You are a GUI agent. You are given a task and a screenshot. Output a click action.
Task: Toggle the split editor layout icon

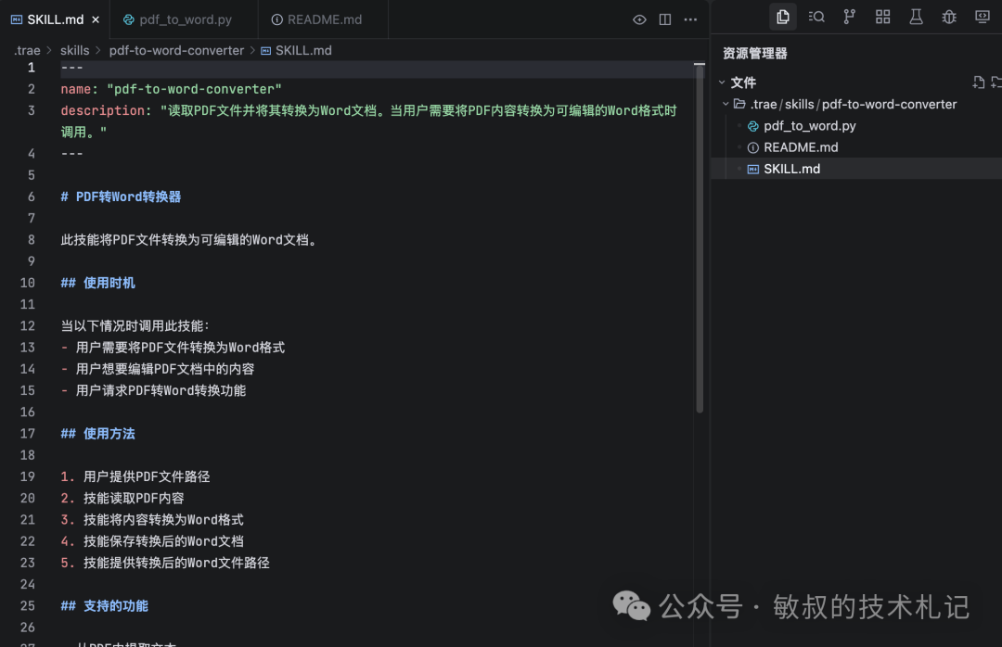pos(664,19)
